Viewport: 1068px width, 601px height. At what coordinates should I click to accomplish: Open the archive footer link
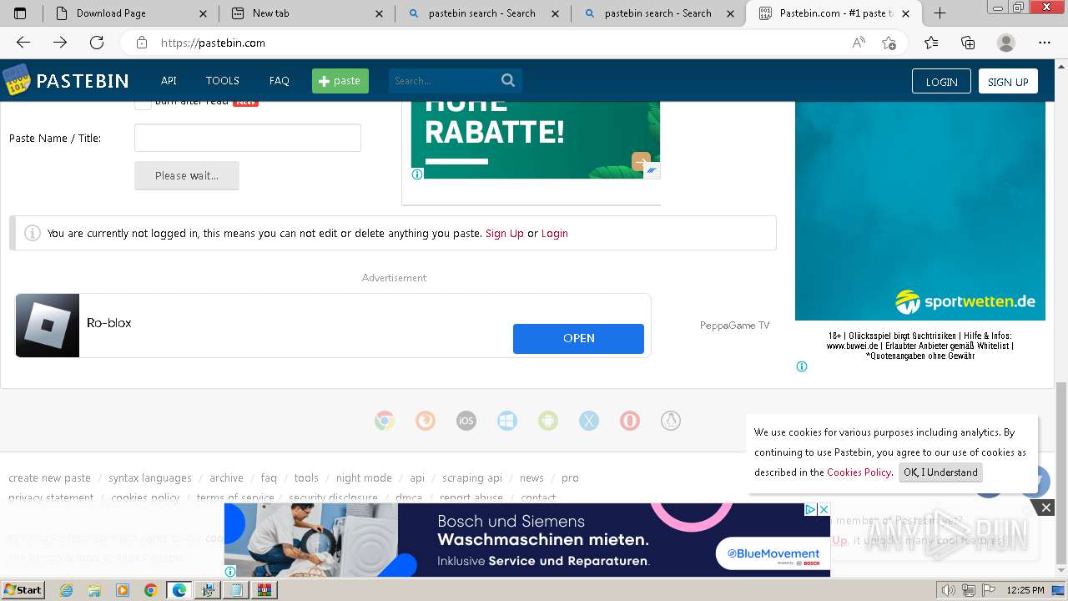[226, 478]
